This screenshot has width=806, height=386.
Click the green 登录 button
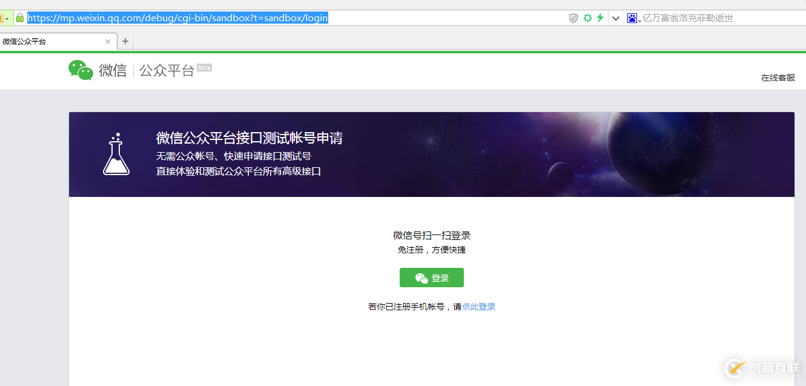[432, 278]
